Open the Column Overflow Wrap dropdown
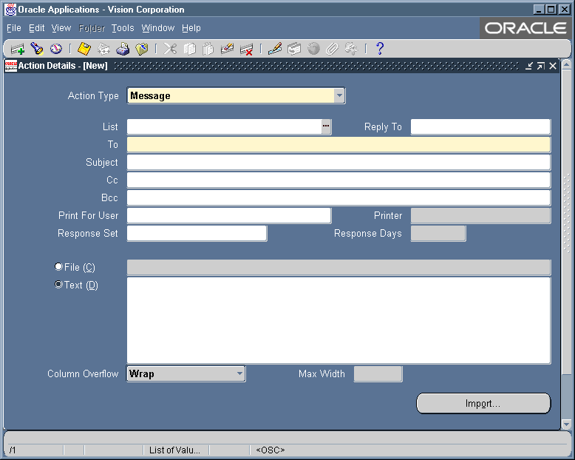The height and width of the screenshot is (460, 575). pyautogui.click(x=239, y=373)
